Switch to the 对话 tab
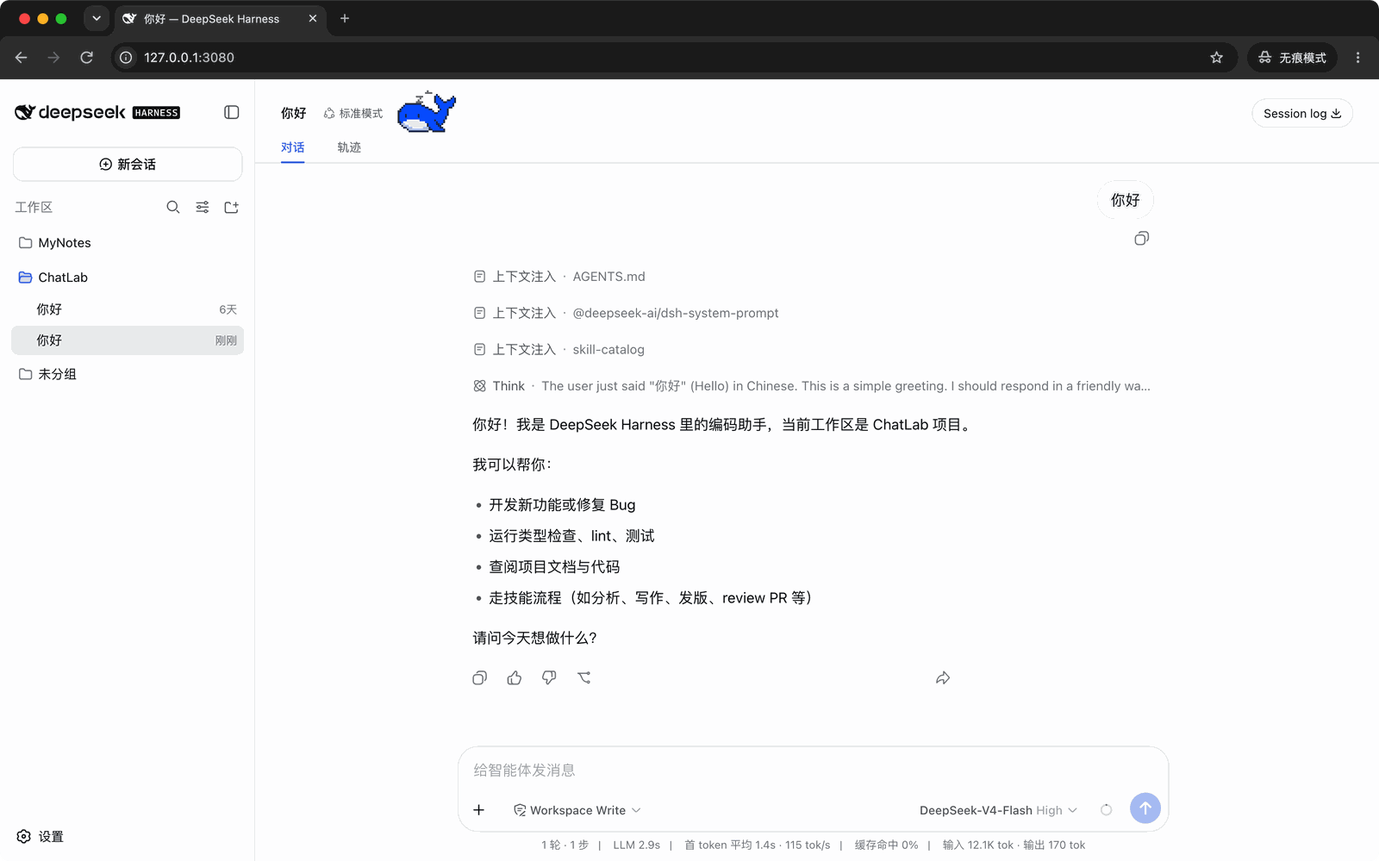This screenshot has width=1379, height=861. point(293,147)
